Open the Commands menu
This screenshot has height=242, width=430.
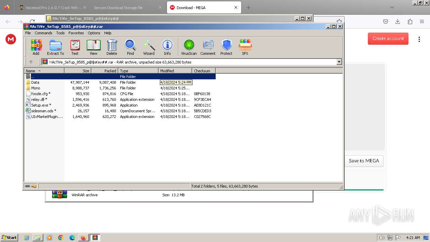pos(43,33)
